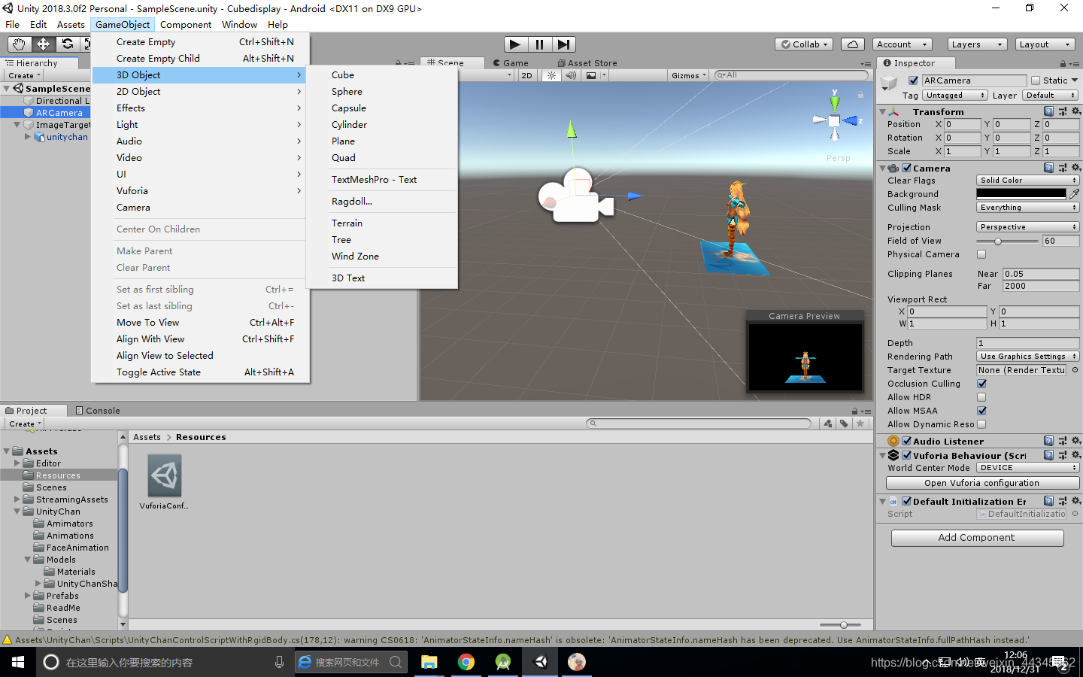Screen dimensions: 1083x677
Task: Toggle ARCamera active checkbox in Inspector
Action: 913,80
